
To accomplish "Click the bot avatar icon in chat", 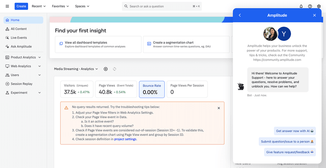I will 241,86.
